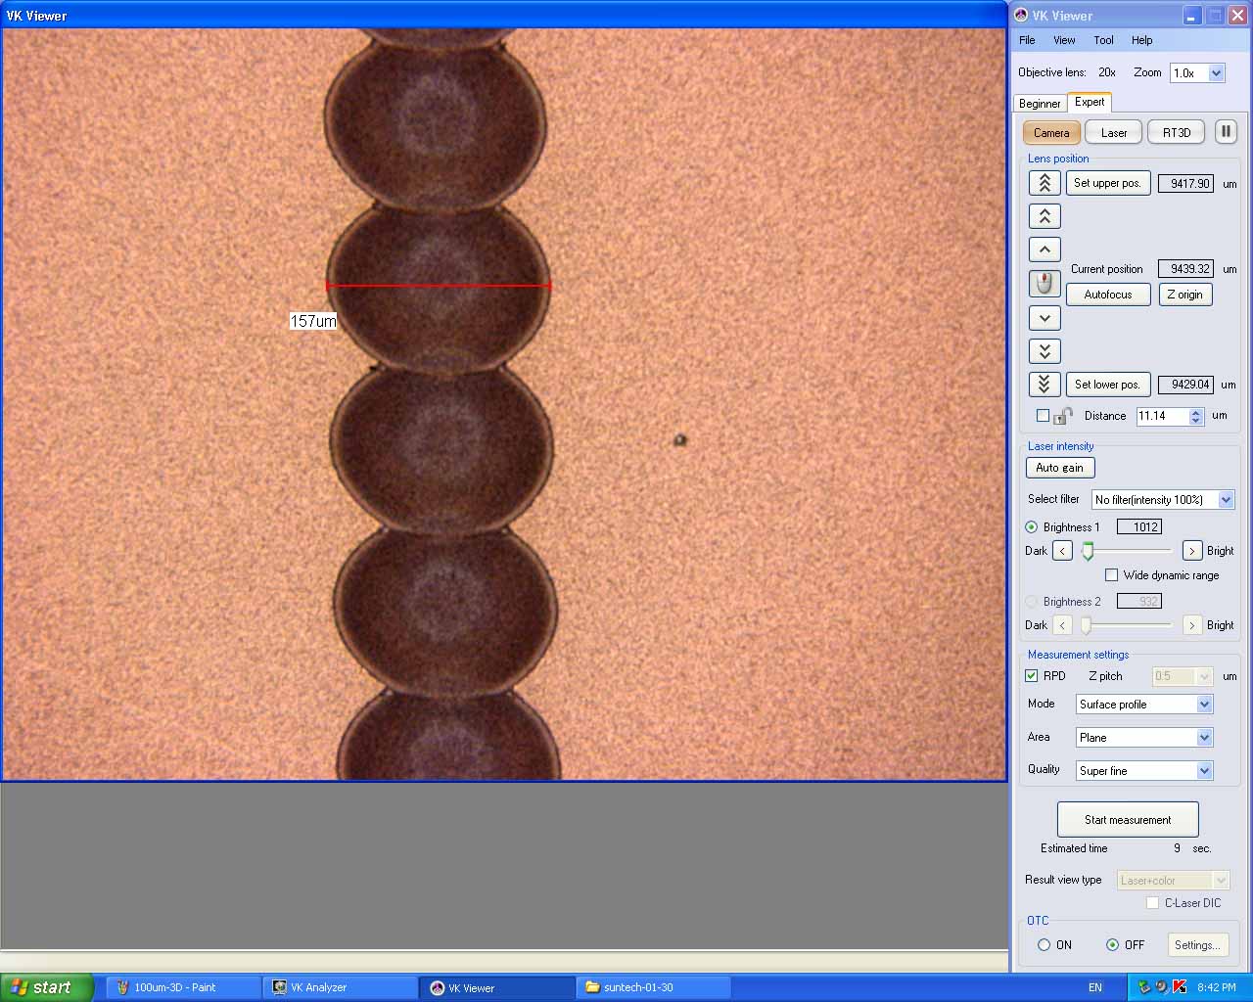This screenshot has width=1253, height=1002.
Task: Switch to the Beginner tab
Action: click(1040, 102)
